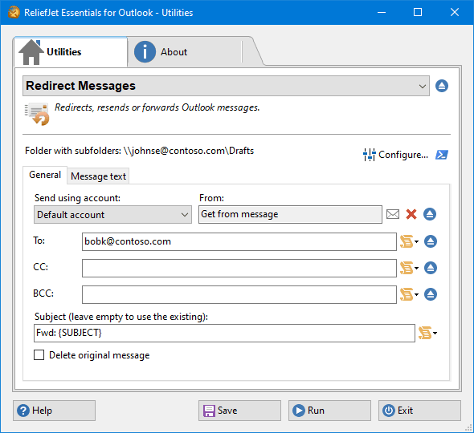Click into the CC input field
The height and width of the screenshot is (433, 474).
coord(239,268)
